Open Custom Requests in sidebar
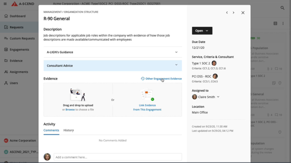The width and height of the screenshot is (291, 163). (19, 38)
